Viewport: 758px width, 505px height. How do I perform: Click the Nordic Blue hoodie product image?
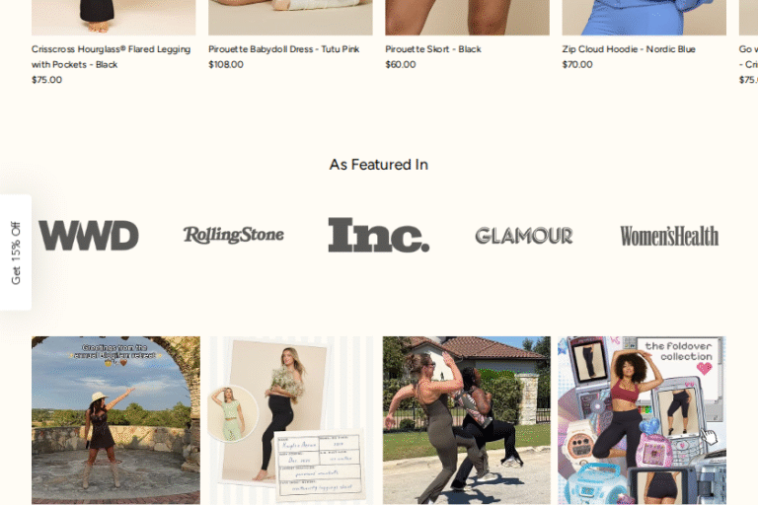pyautogui.click(x=644, y=18)
